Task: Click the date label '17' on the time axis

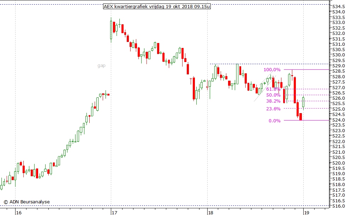Action: point(114,213)
